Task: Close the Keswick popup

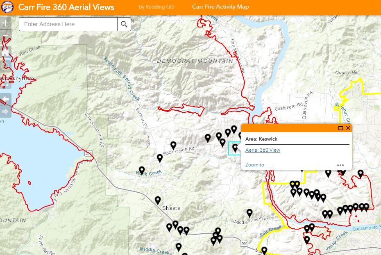Action: coord(348,128)
